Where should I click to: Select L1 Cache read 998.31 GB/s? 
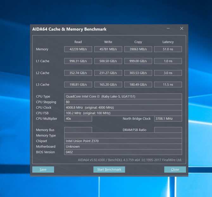78,61
